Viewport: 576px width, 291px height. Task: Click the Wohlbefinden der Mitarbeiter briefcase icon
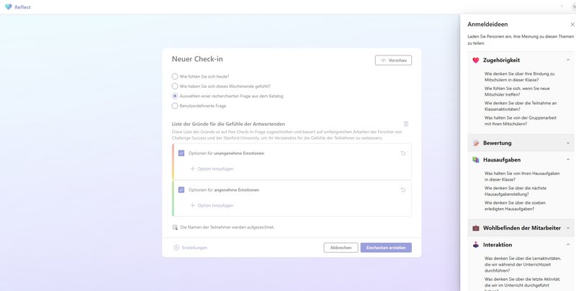pyautogui.click(x=476, y=228)
